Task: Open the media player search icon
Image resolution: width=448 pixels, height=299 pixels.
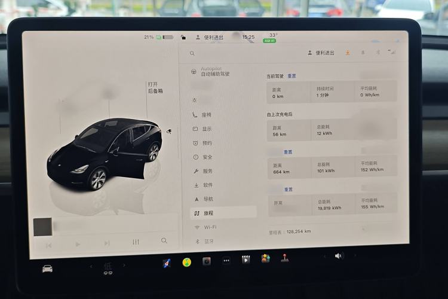Action: click(164, 240)
